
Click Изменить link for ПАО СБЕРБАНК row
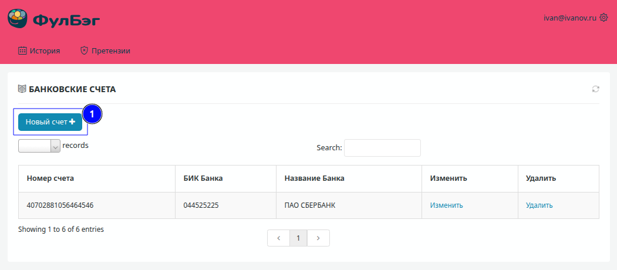(446, 205)
